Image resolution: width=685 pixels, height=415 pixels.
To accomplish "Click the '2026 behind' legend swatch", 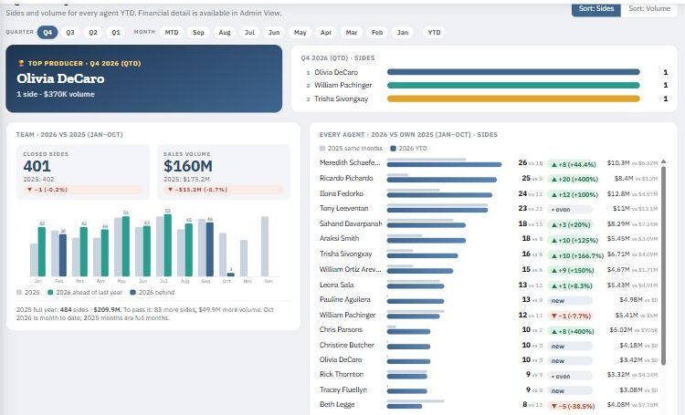I will click(132, 293).
